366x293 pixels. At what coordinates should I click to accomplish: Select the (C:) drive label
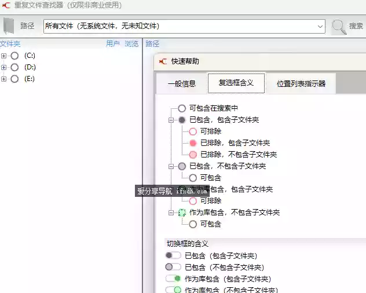pos(30,56)
